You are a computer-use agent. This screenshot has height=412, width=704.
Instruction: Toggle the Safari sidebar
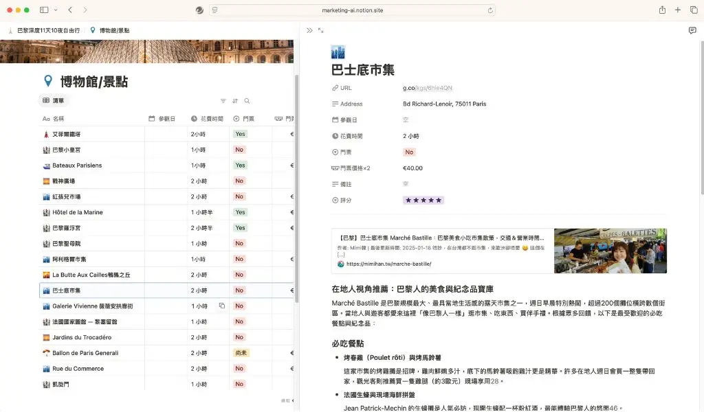[44, 10]
